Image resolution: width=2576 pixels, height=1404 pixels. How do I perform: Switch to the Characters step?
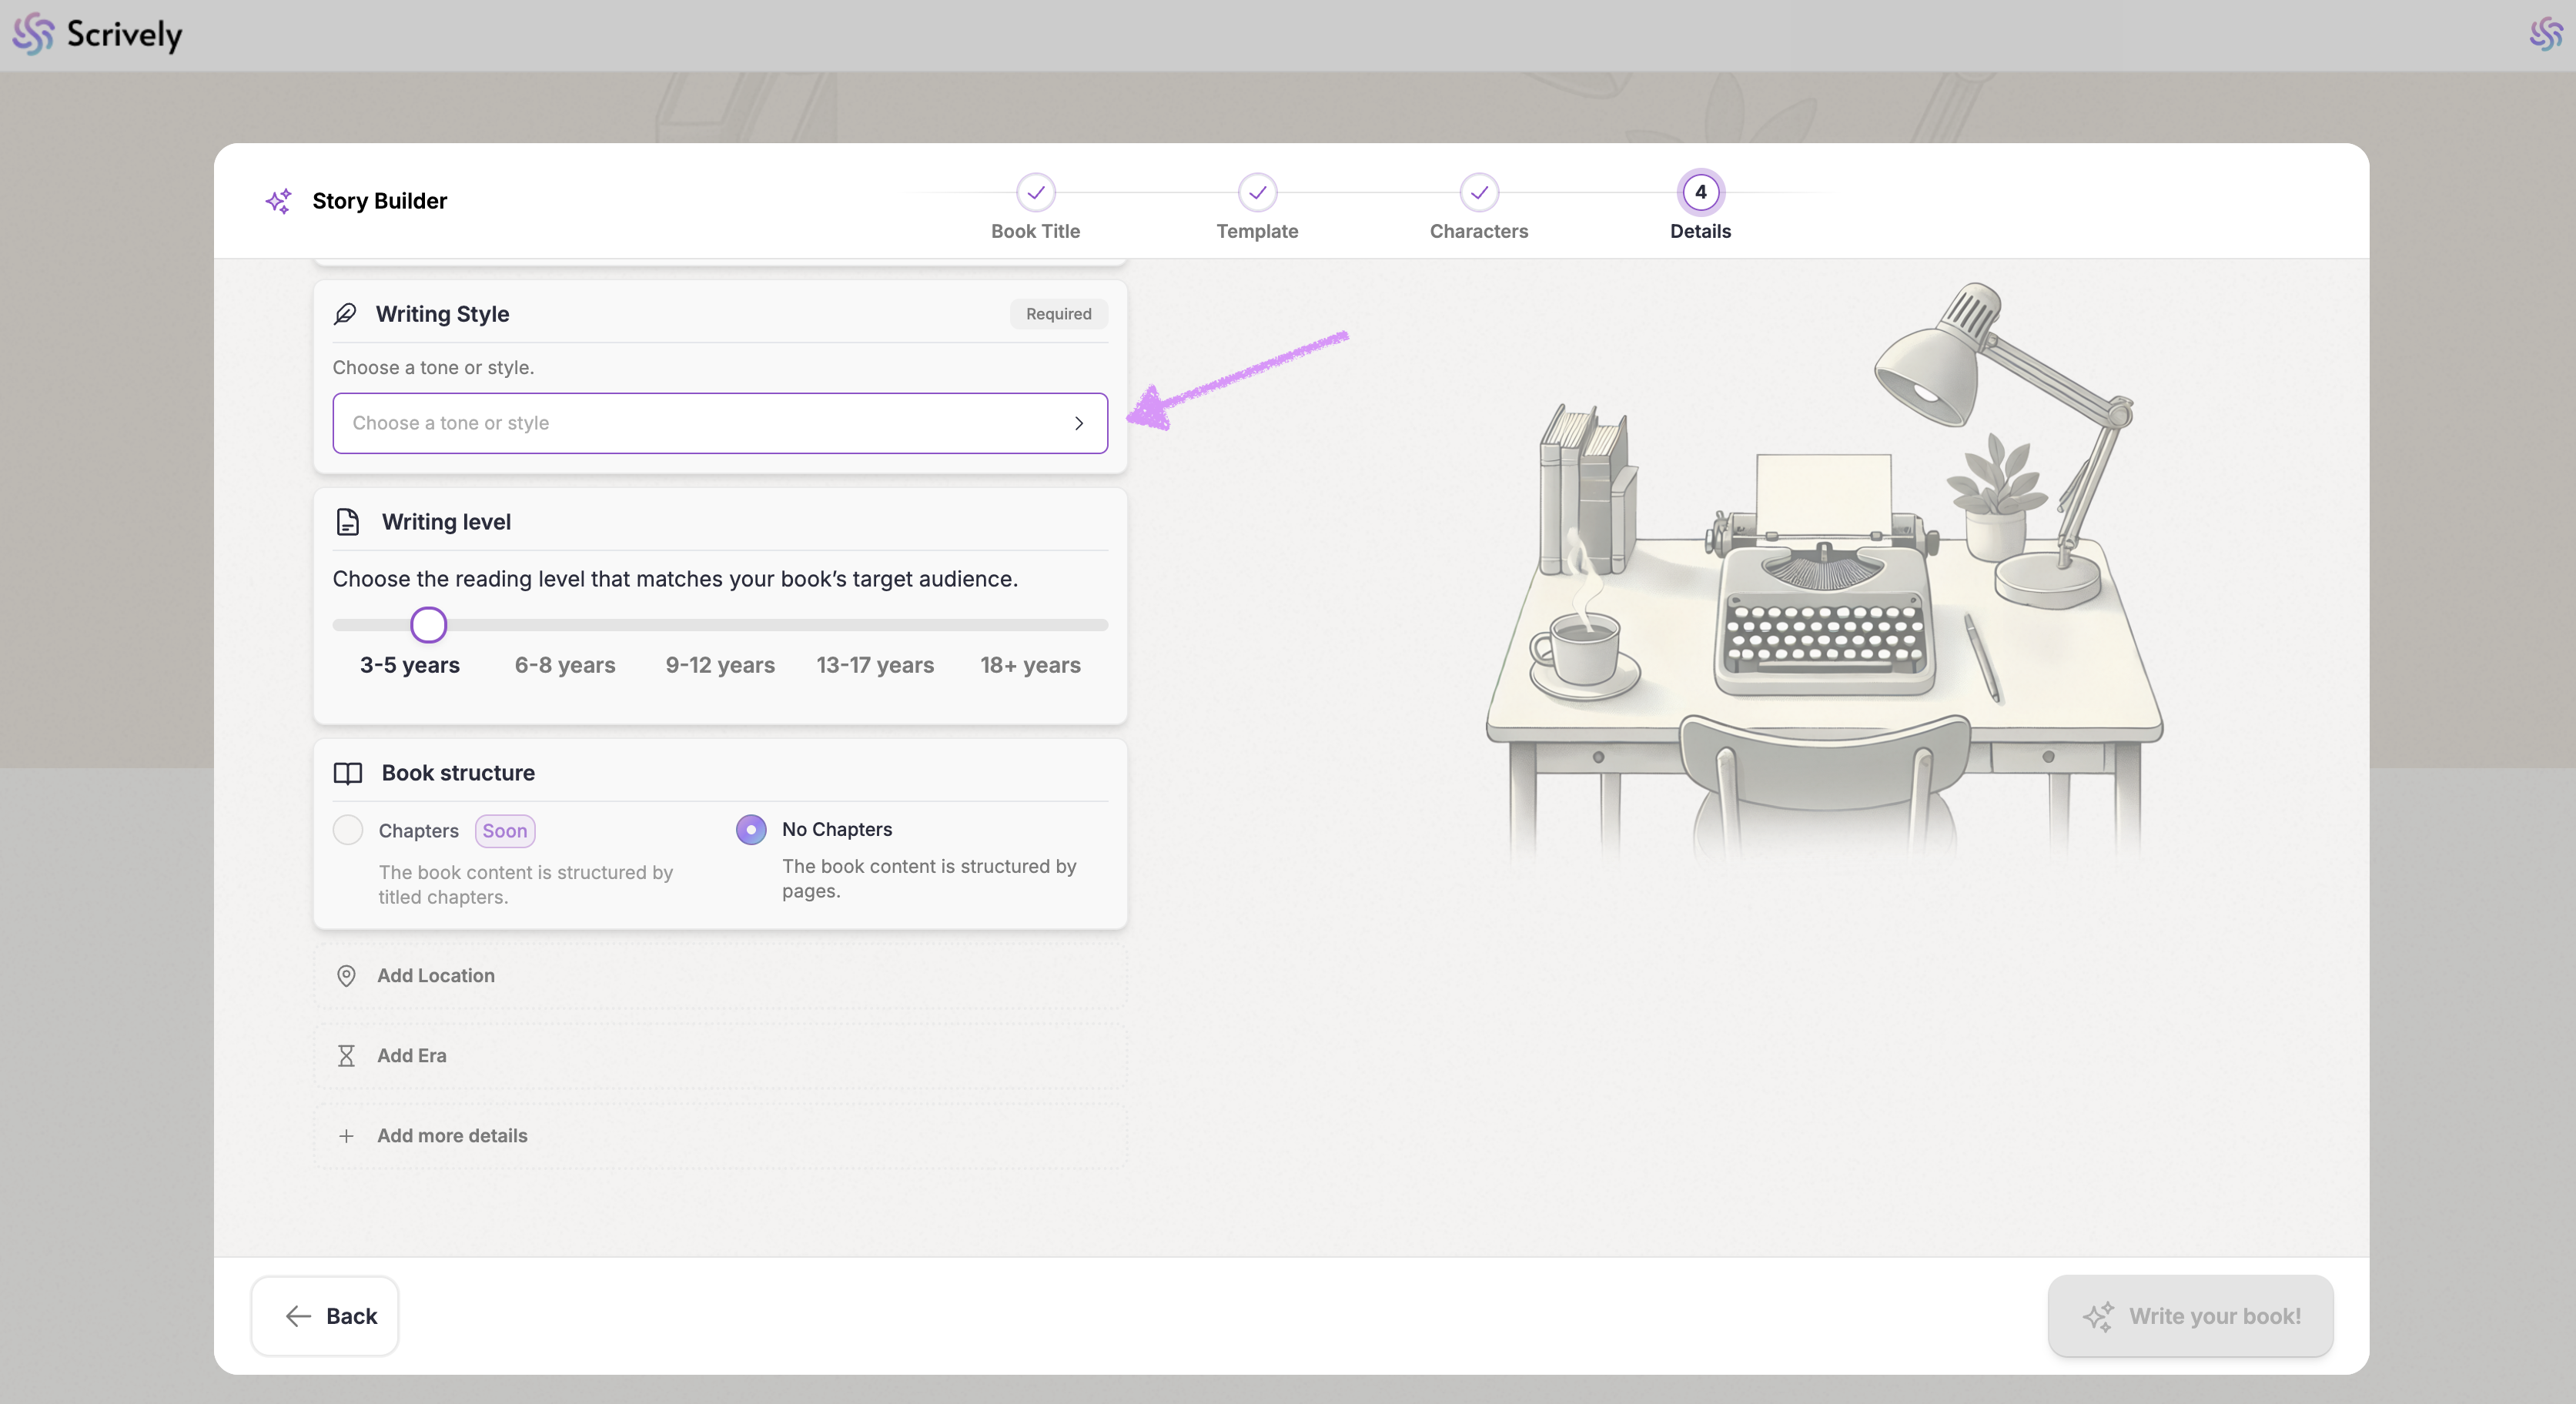point(1478,193)
